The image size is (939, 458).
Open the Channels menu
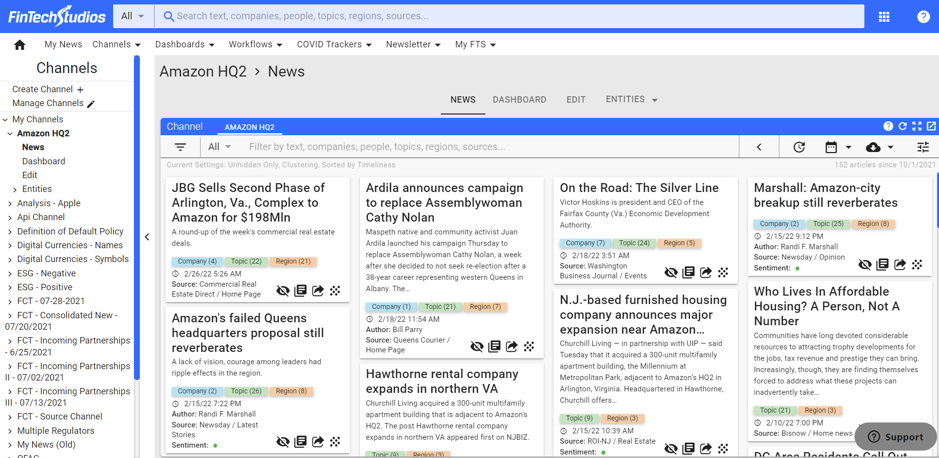(x=117, y=44)
